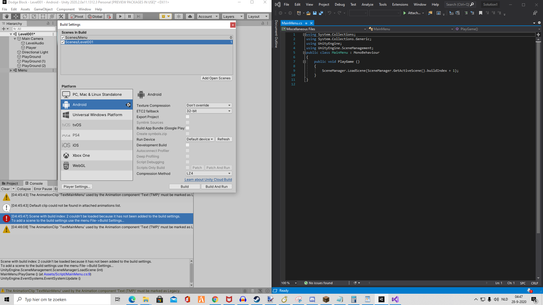Tick the Export Project checkbox

click(188, 117)
